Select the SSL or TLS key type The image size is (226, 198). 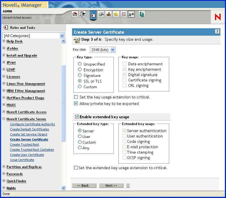80,81
